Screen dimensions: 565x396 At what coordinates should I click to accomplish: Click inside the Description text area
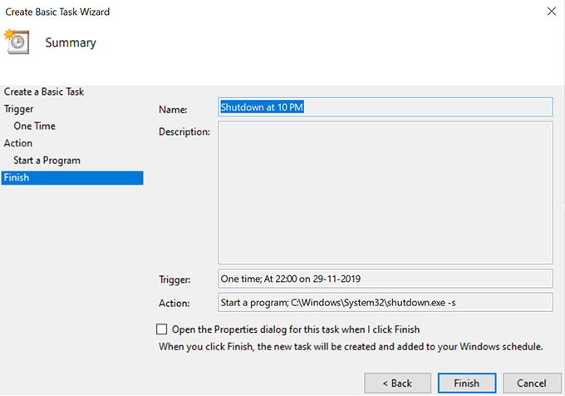[385, 193]
